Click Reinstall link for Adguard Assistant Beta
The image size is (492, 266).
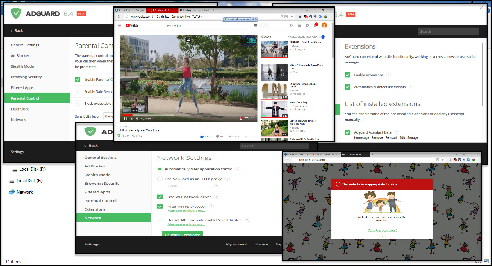tap(391, 138)
